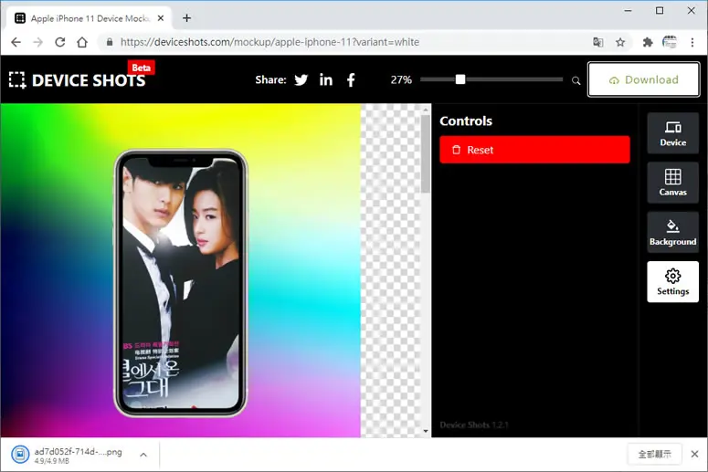Open the browser extensions puzzle icon

(648, 42)
